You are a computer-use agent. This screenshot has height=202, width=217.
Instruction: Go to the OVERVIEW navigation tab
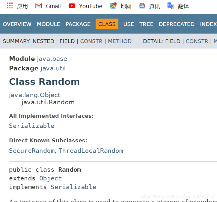(x=17, y=24)
